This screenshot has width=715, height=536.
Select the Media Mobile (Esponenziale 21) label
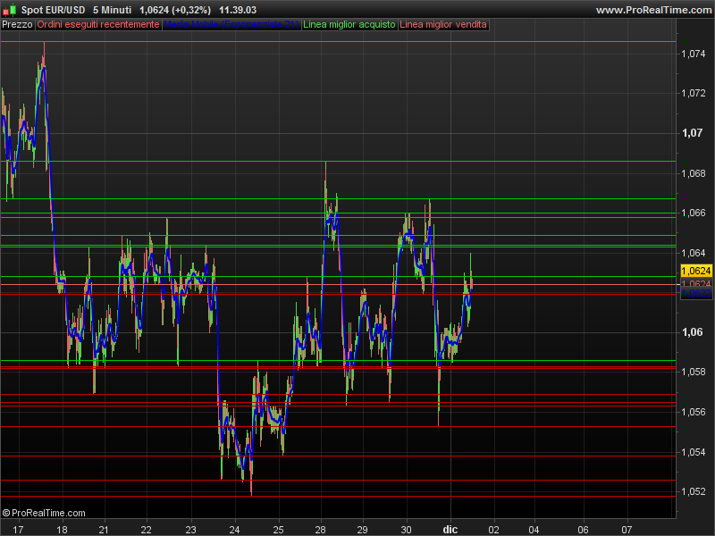point(231,25)
